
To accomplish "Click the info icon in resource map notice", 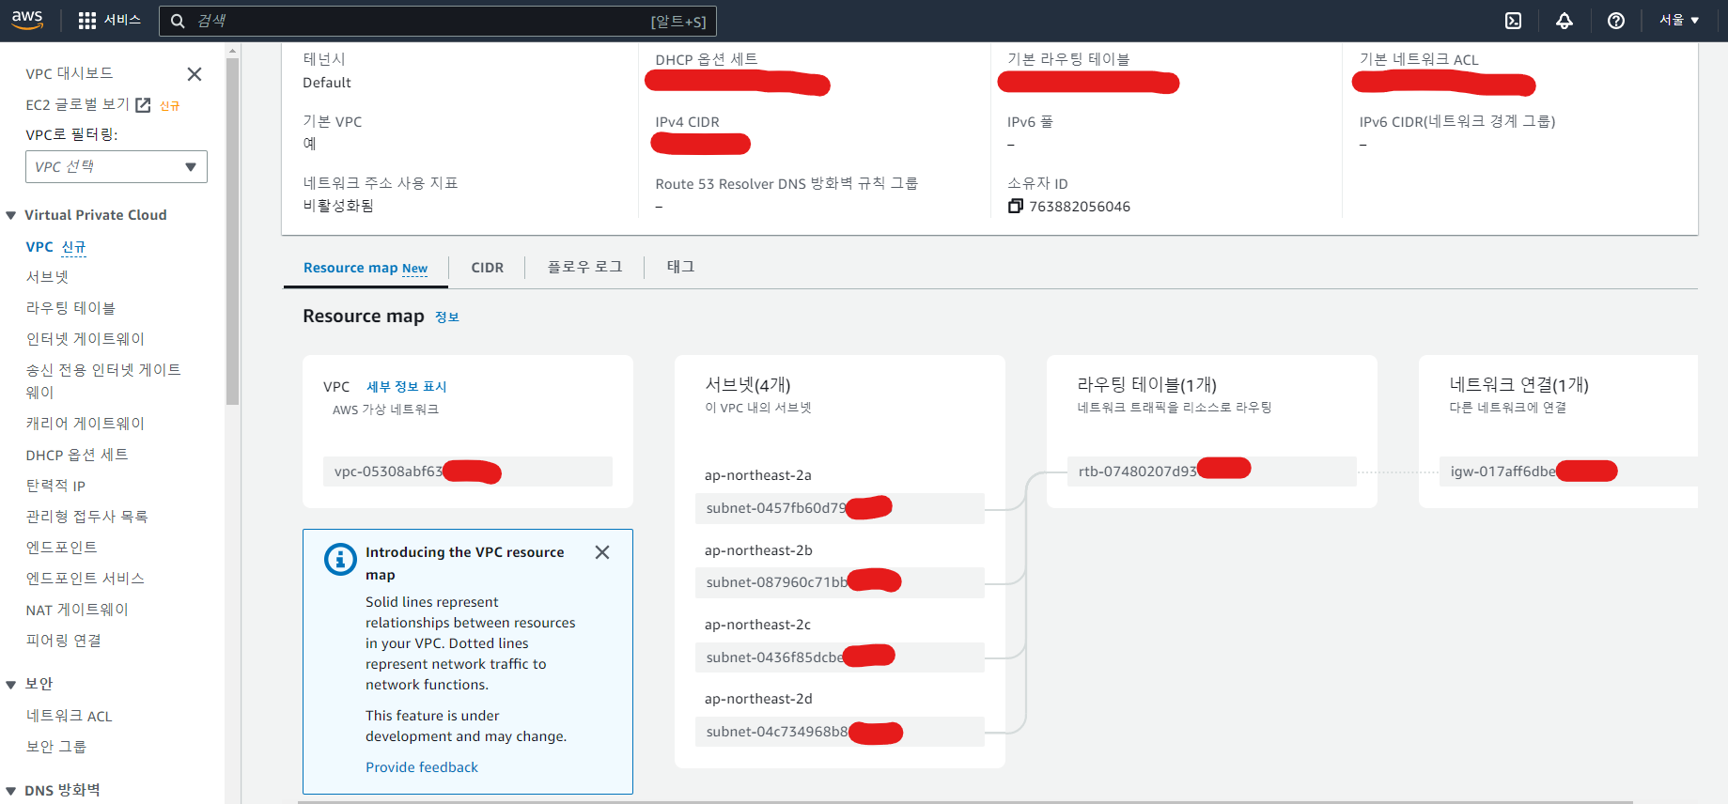I will (340, 559).
